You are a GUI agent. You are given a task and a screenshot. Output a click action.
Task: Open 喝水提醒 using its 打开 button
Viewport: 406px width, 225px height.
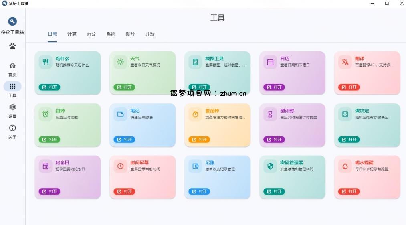349,191
